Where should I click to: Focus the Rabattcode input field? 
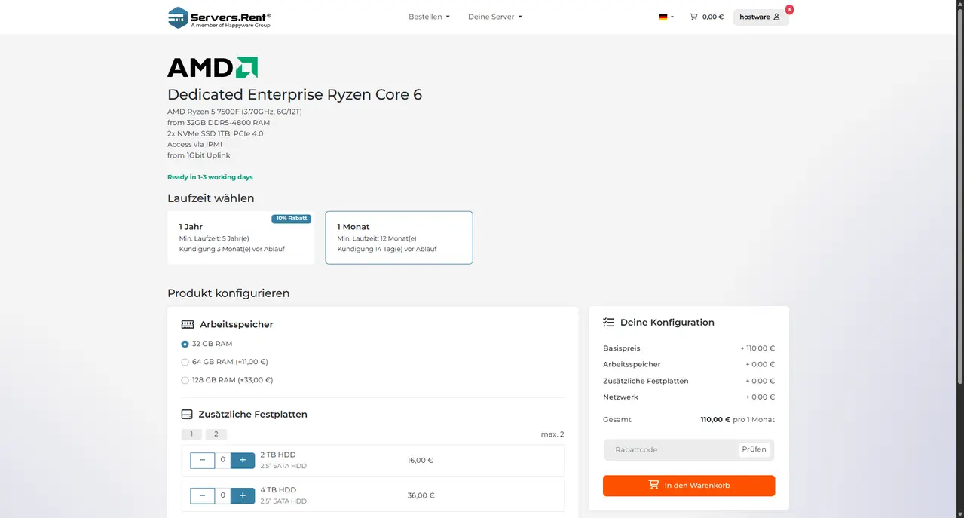671,450
